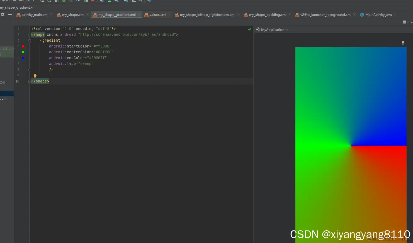This screenshot has height=243, width=413.
Task: Click the xml version declaration line
Action: point(74,29)
